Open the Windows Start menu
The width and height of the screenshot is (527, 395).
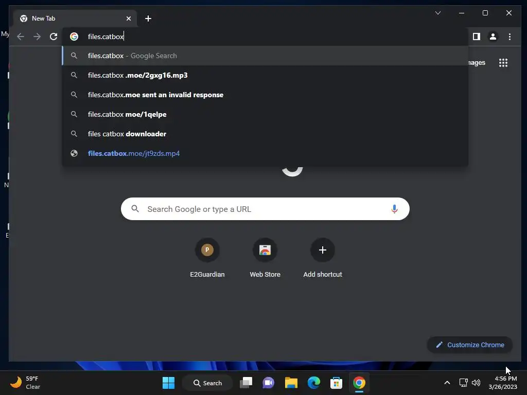coord(168,383)
